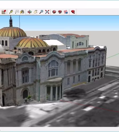Image resolution: width=119 pixels, height=132 pixels.
Task: Click the Zoom Extents icon
Action: [47, 12]
